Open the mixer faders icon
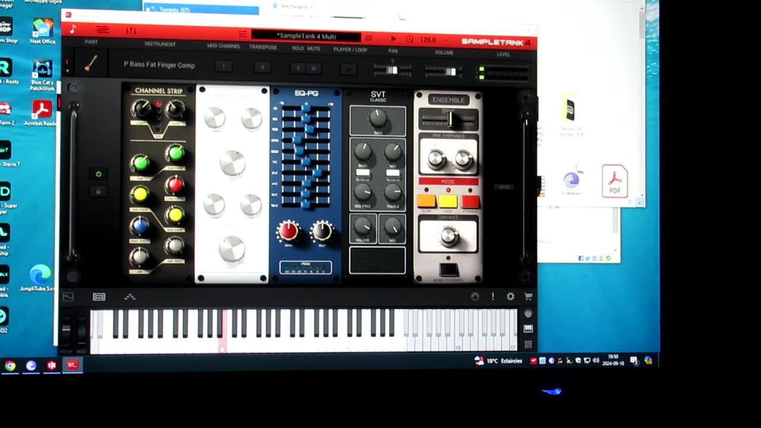This screenshot has height=428, width=761. [x=131, y=30]
